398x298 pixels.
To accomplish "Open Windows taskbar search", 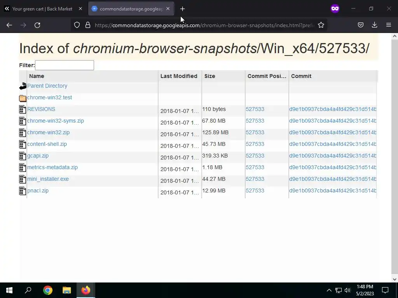I will click(x=28, y=290).
